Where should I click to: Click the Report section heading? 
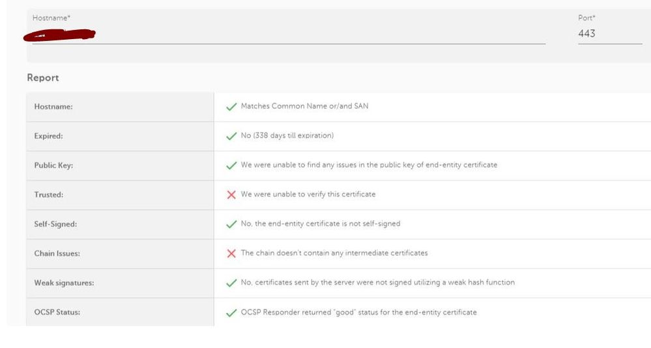click(43, 78)
